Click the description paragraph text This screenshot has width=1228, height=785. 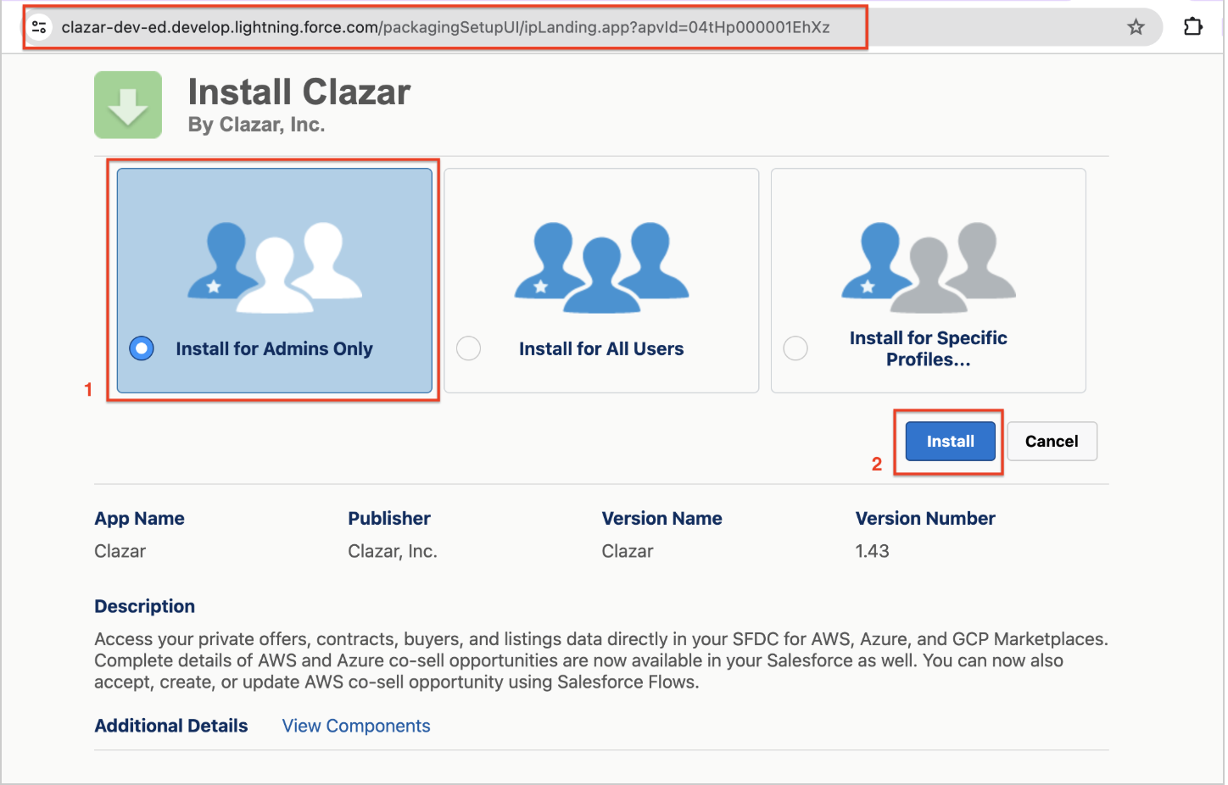coord(601,660)
